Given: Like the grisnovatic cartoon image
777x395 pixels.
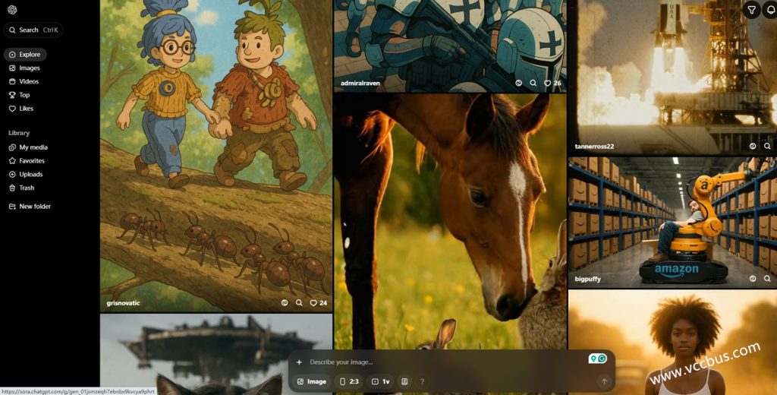Looking at the screenshot, I should [x=313, y=302].
